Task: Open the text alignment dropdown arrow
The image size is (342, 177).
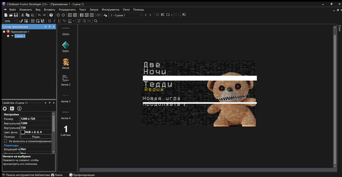Action: point(74,21)
